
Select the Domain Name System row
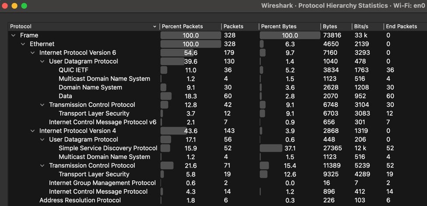pos(217,88)
